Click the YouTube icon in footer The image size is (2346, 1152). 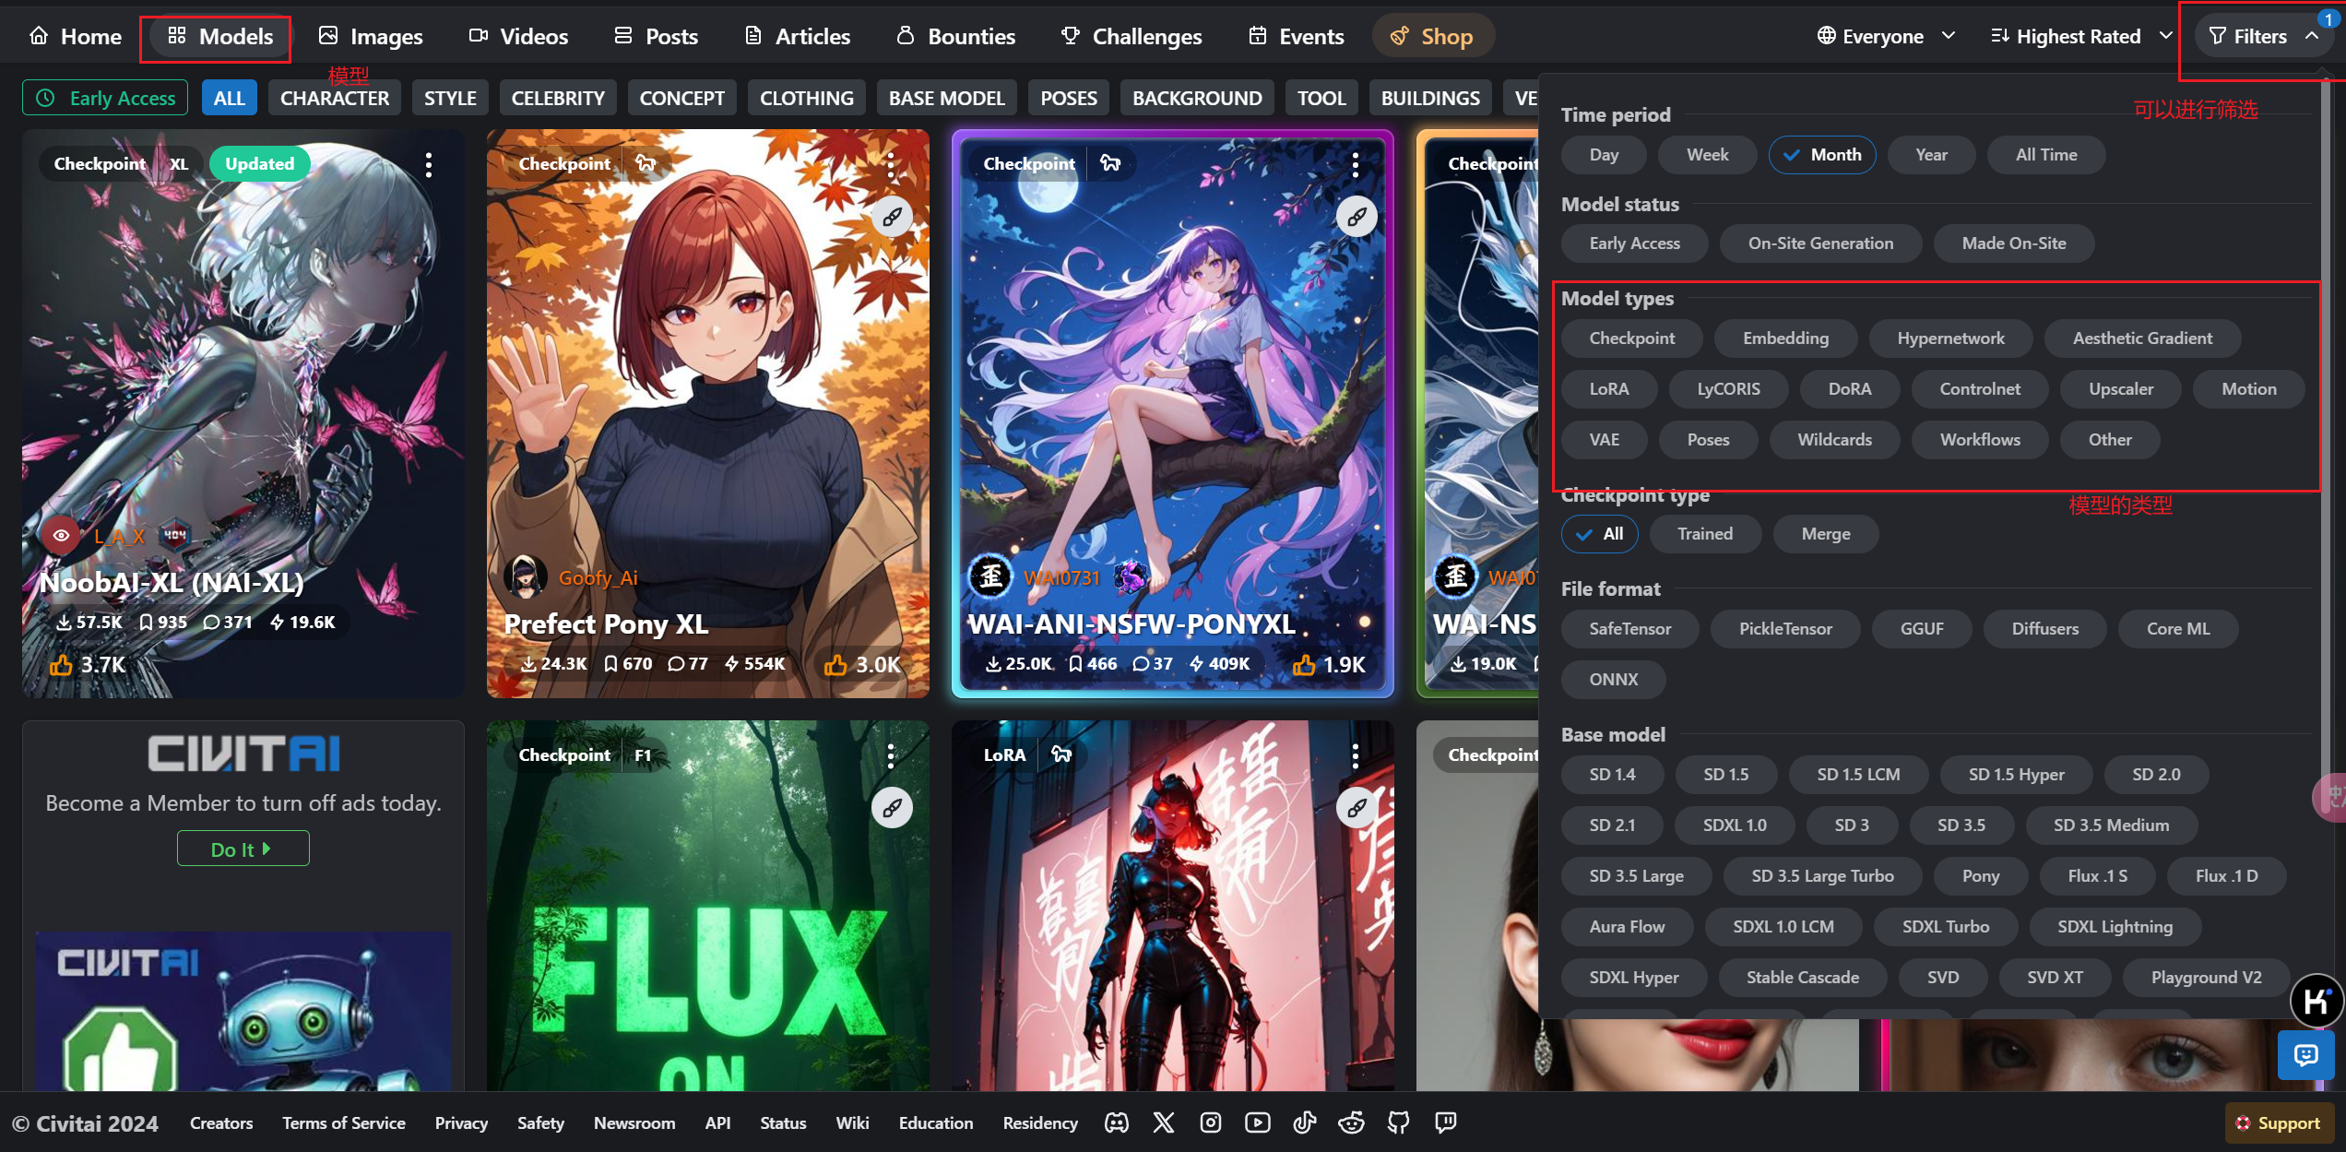pos(1257,1122)
